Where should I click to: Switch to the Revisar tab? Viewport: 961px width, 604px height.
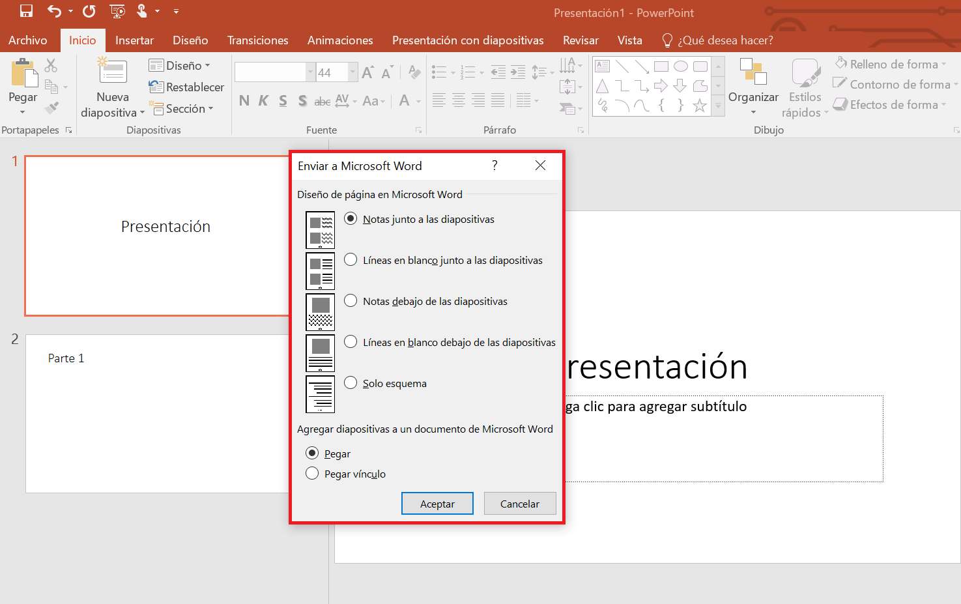pyautogui.click(x=581, y=40)
